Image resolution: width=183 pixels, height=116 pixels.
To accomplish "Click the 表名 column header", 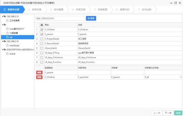I will coord(61,25).
